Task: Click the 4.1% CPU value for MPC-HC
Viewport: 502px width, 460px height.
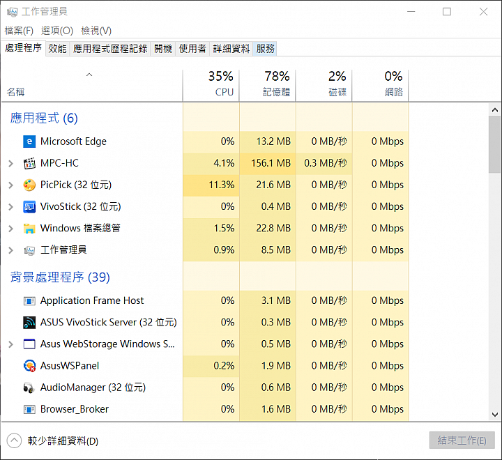Action: pyautogui.click(x=224, y=163)
